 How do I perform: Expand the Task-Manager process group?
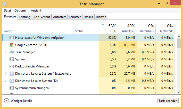coord(6,52)
